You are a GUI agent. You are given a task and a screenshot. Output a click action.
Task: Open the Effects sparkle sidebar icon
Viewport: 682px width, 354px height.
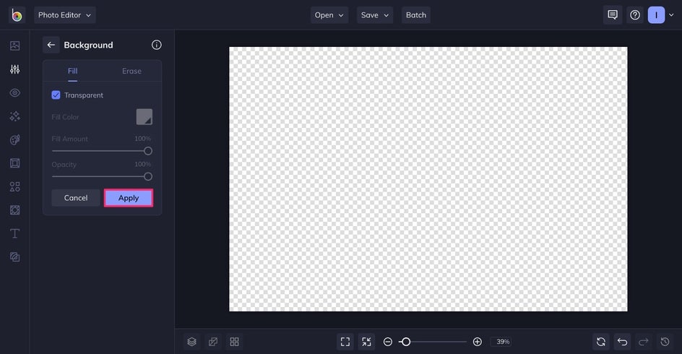14,116
